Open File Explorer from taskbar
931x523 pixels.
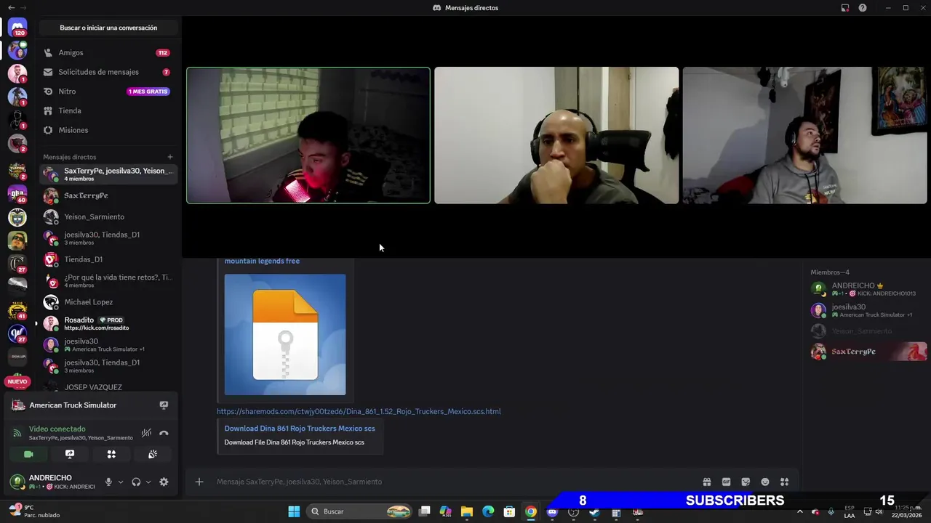point(467,511)
